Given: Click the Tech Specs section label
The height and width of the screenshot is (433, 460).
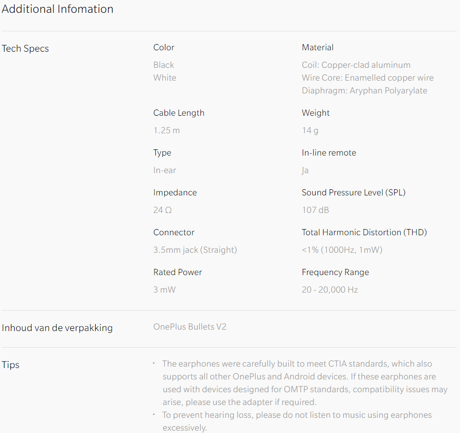Looking at the screenshot, I should pos(26,48).
